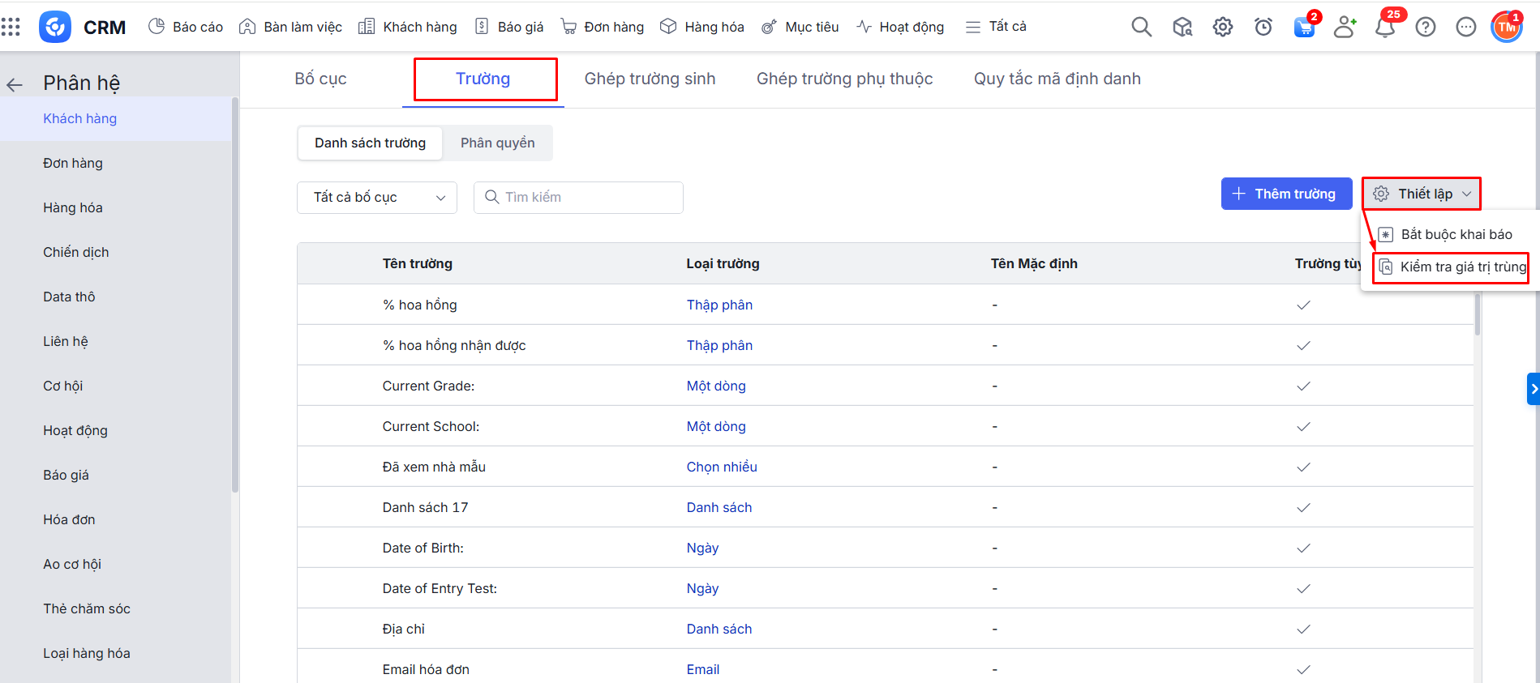Open the shopping cart icon with badge
The height and width of the screenshot is (683, 1540).
tap(1304, 27)
